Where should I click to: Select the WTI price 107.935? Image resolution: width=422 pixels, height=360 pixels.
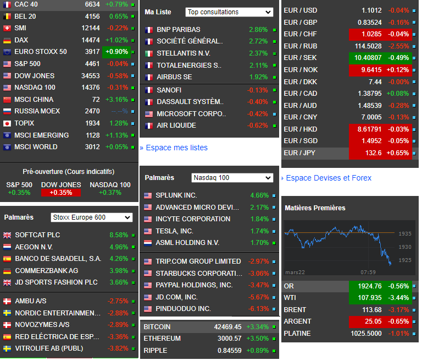[x=370, y=298]
